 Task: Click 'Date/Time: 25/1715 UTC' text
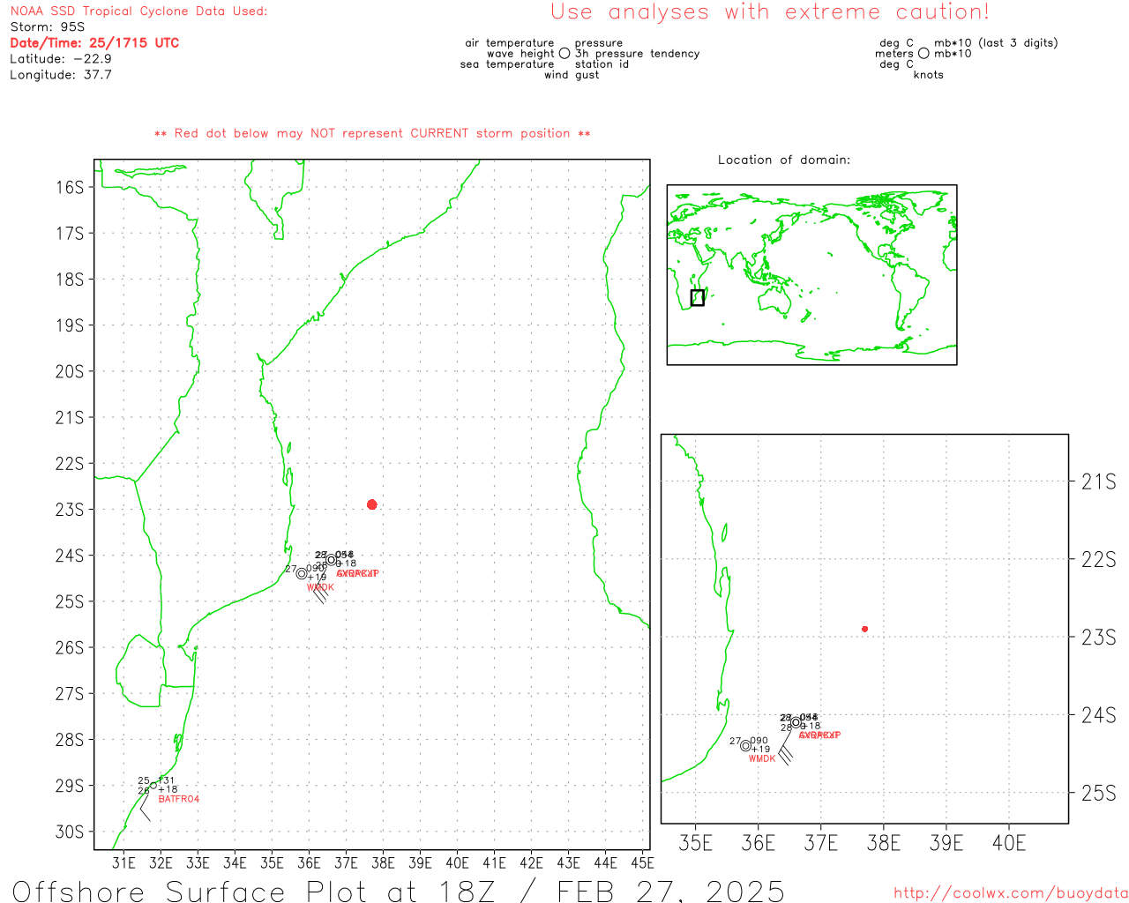(94, 43)
